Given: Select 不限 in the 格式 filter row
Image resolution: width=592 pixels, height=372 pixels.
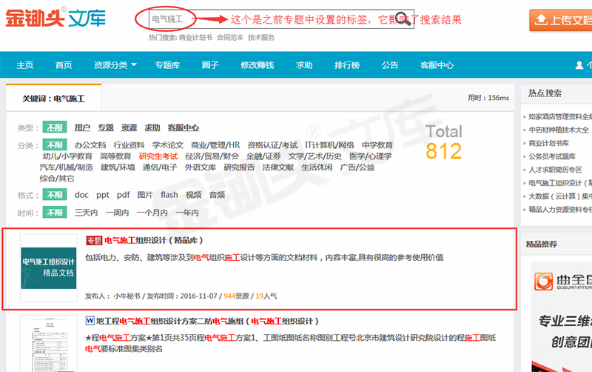Looking at the screenshot, I should (x=54, y=195).
